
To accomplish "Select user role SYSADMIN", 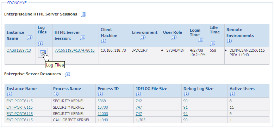I will pos(175,51).
